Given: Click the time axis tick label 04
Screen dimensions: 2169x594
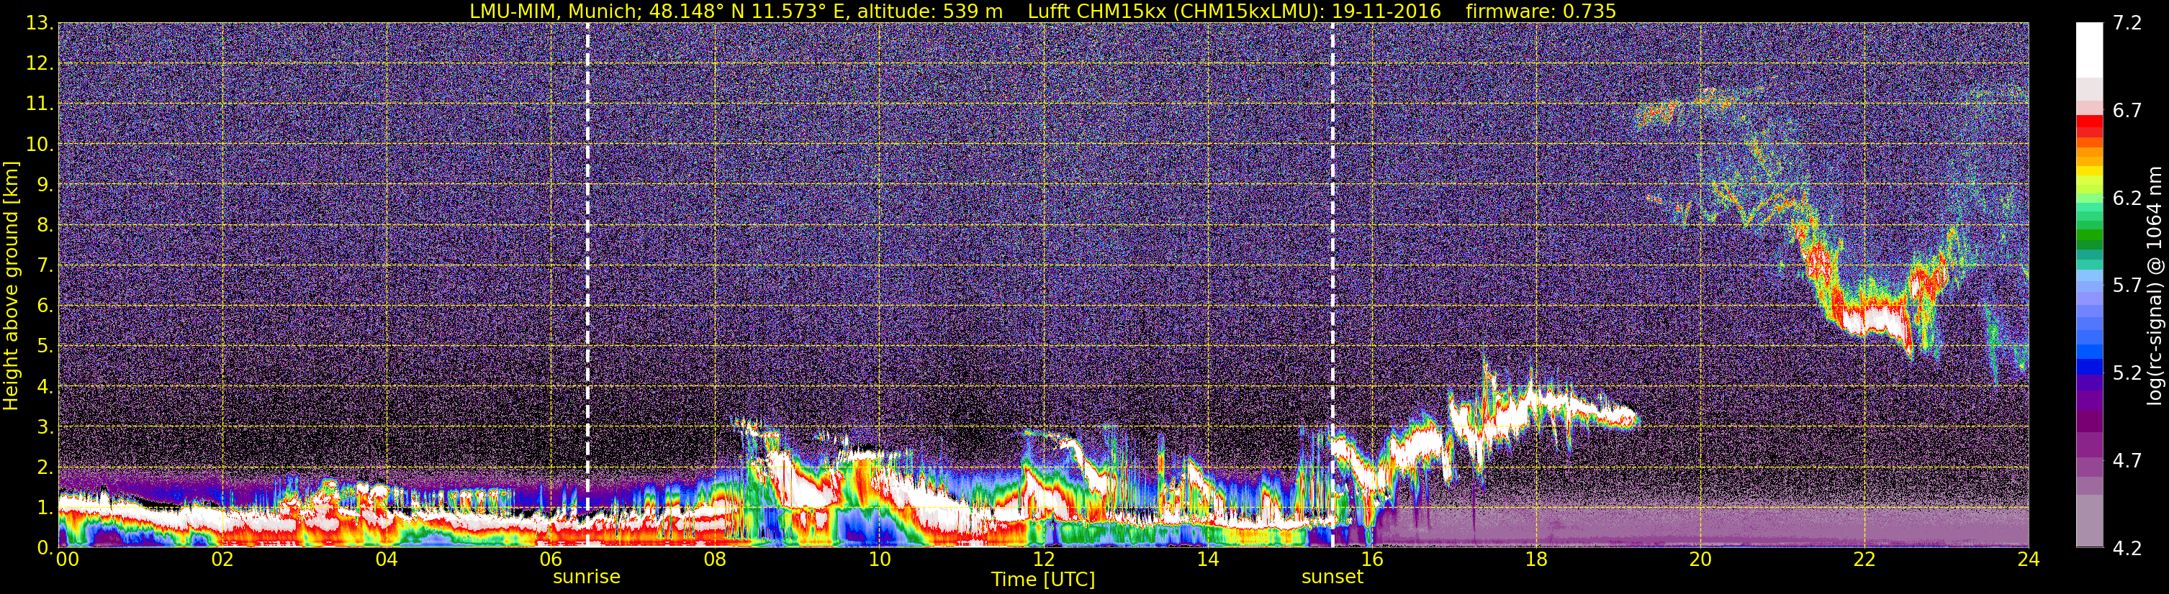Looking at the screenshot, I should (387, 559).
